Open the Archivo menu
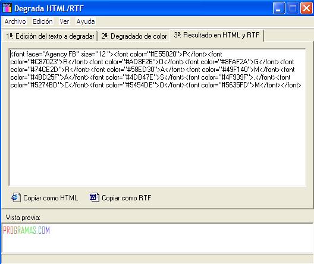Screen dimensions: 314x264 (15, 21)
